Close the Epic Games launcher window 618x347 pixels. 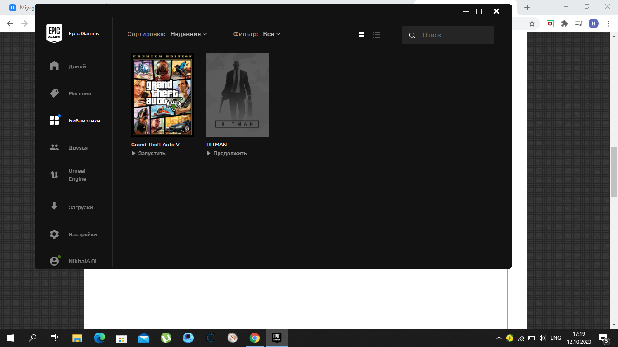coord(496,11)
